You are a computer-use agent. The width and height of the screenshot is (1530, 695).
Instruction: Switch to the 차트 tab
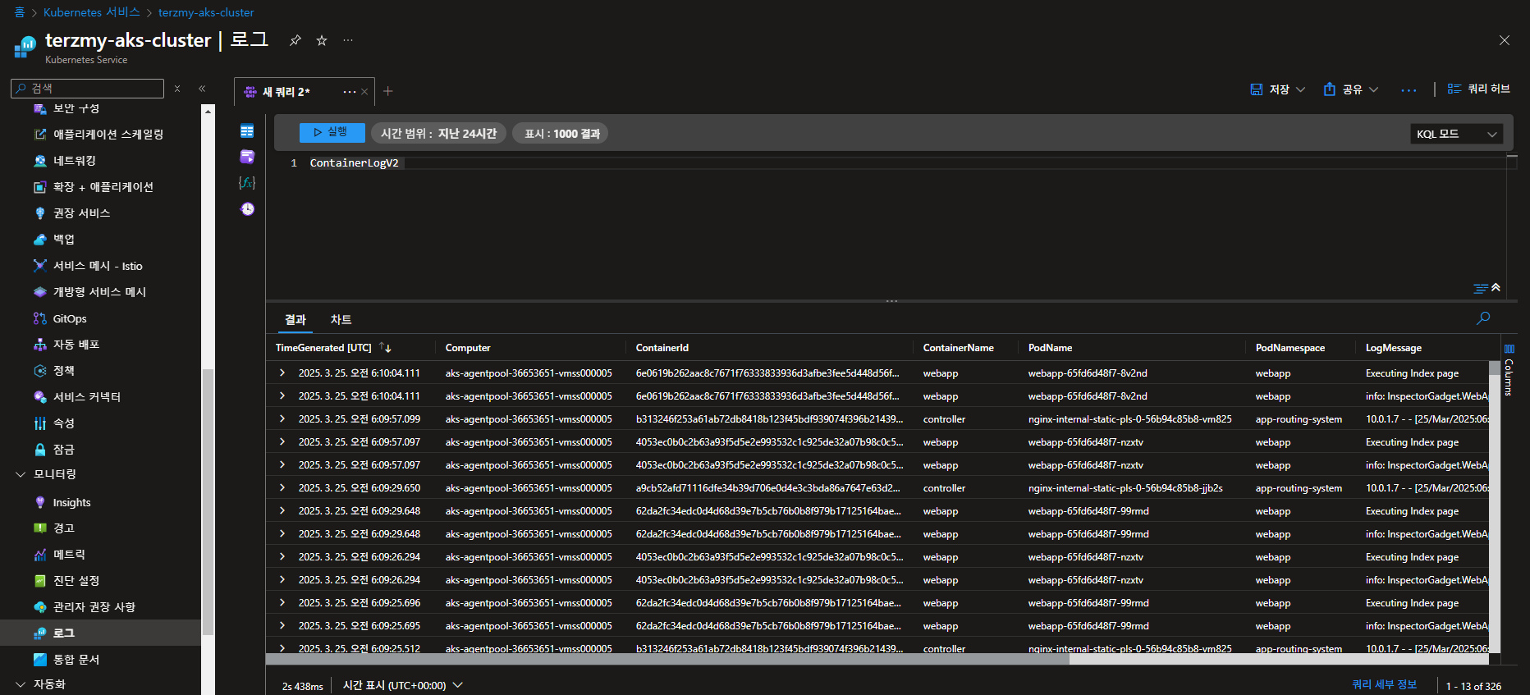341,319
